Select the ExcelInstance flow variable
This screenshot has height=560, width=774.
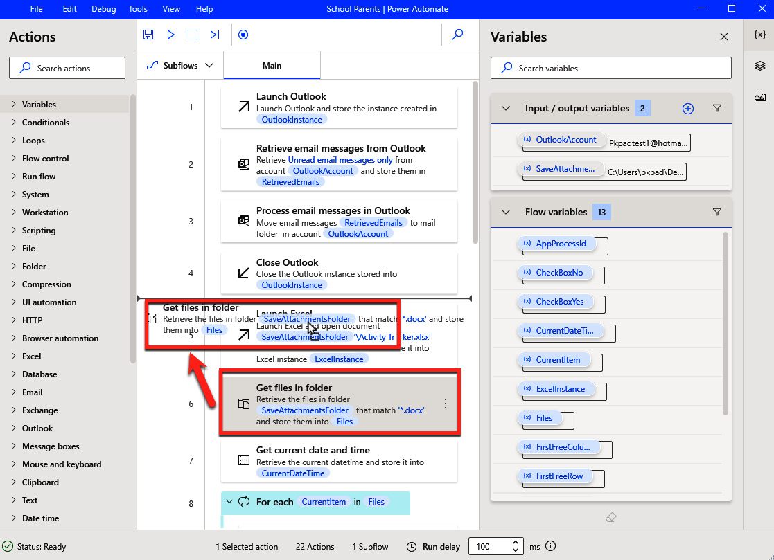pyautogui.click(x=555, y=389)
